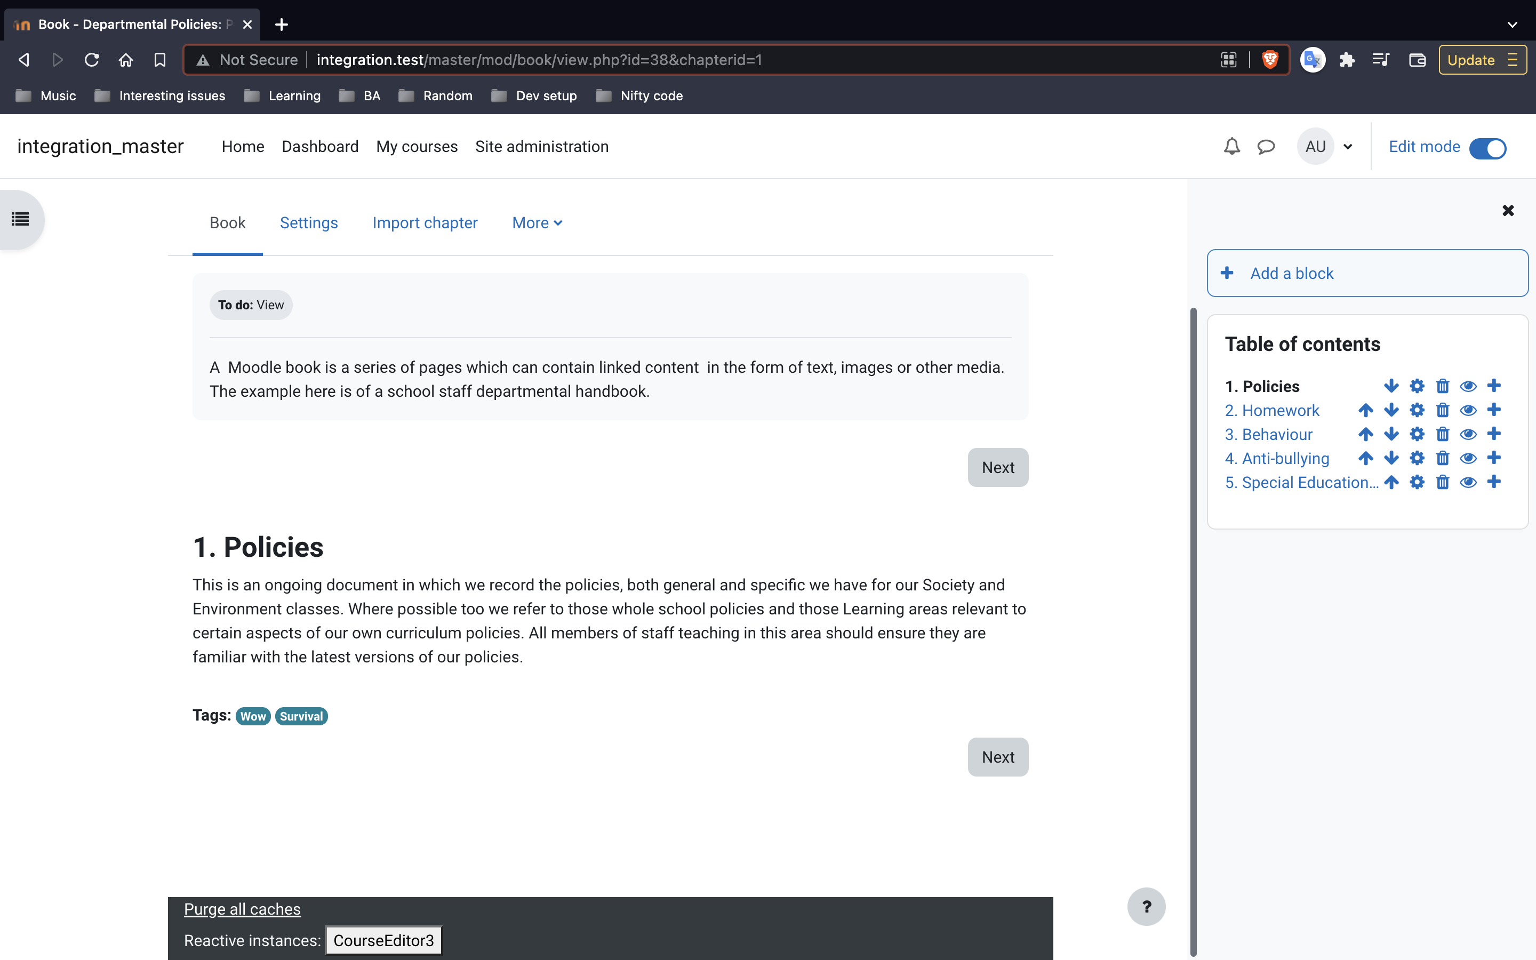Open the More dropdown tab
Screen dimensions: 1536x960
pos(537,223)
